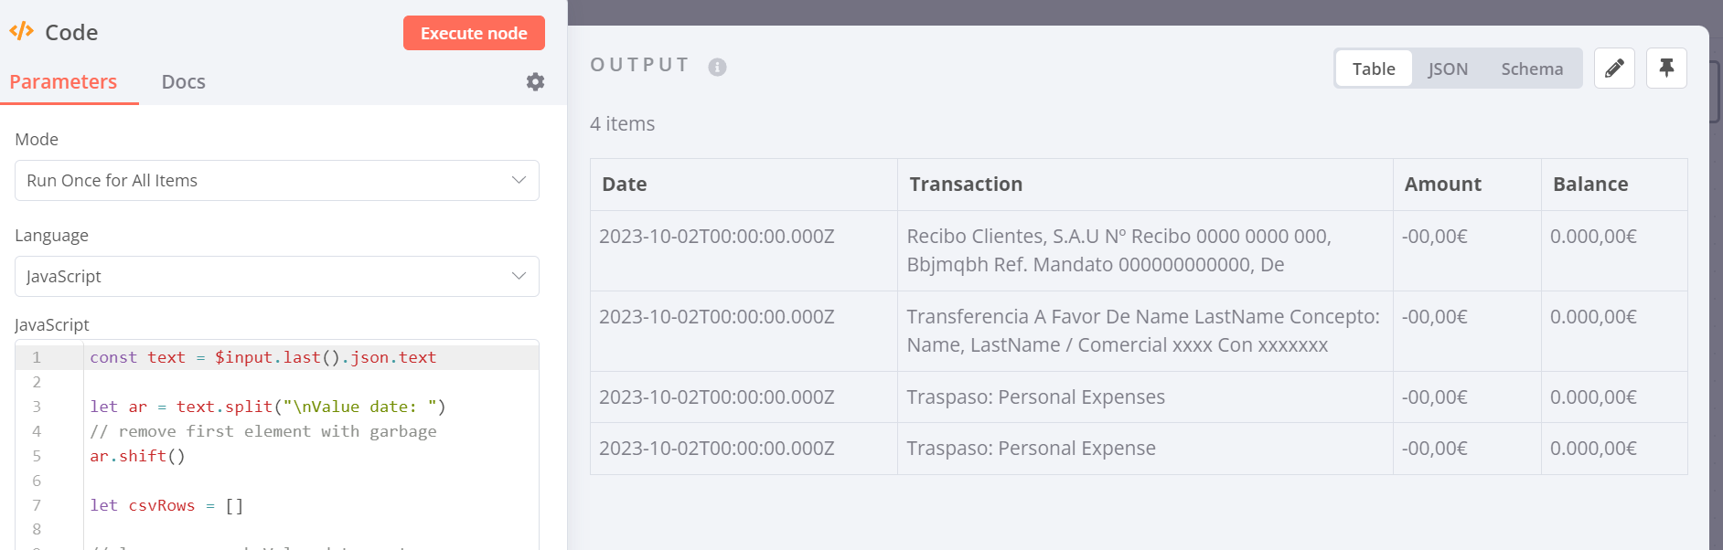
Task: Click the ar.shift() code line
Action: (x=137, y=456)
